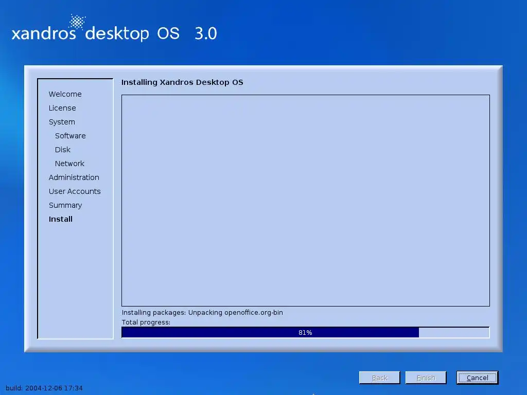The image size is (527, 395).
Task: Go to the Administration step
Action: [74, 177]
